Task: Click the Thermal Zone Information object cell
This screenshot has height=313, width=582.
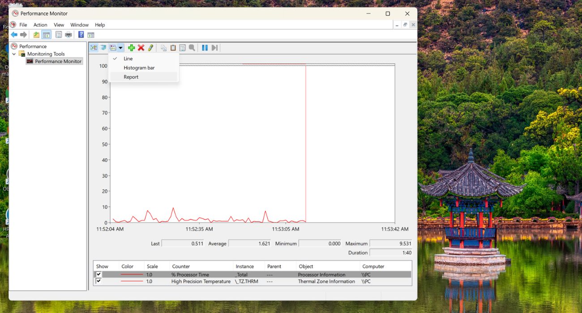Action: pos(326,281)
